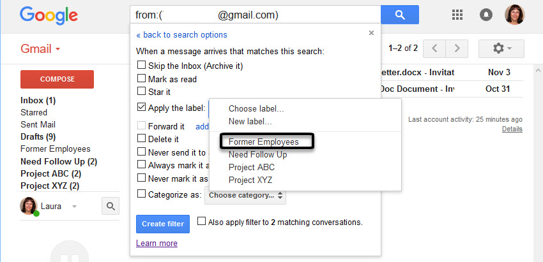Close the filter options panel
This screenshot has height=262, width=543.
click(x=371, y=33)
